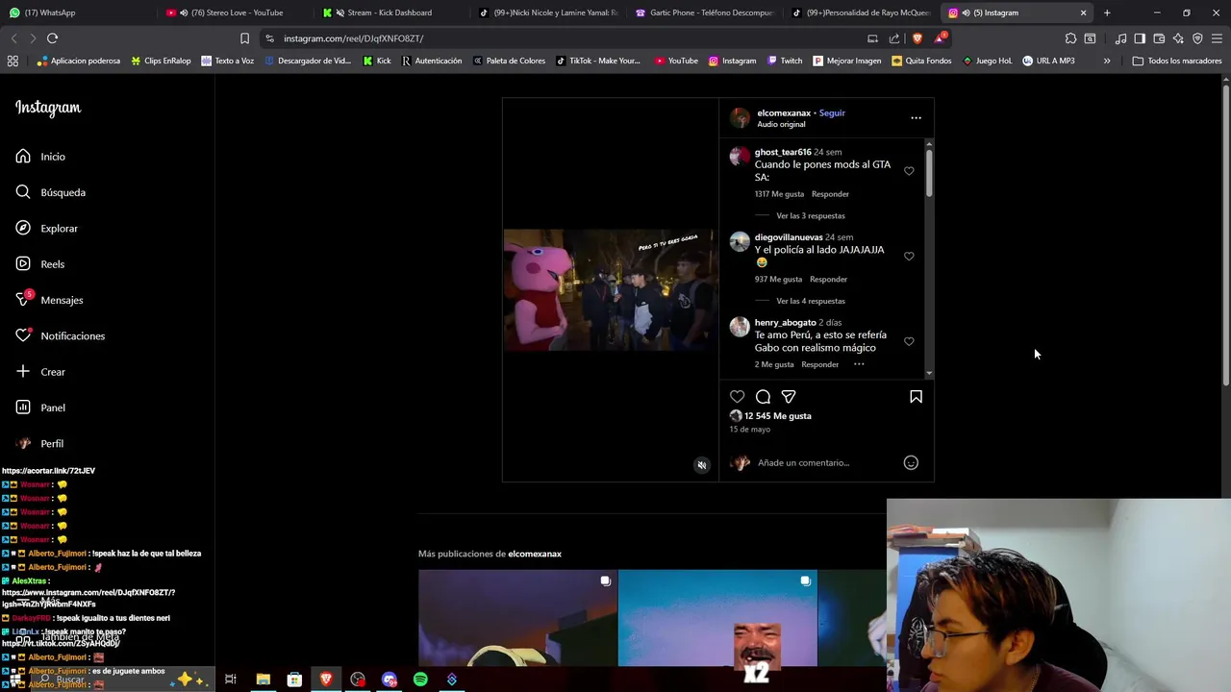The height and width of the screenshot is (692, 1231).
Task: Open the browser hamburger menu
Action: pyautogui.click(x=1217, y=38)
